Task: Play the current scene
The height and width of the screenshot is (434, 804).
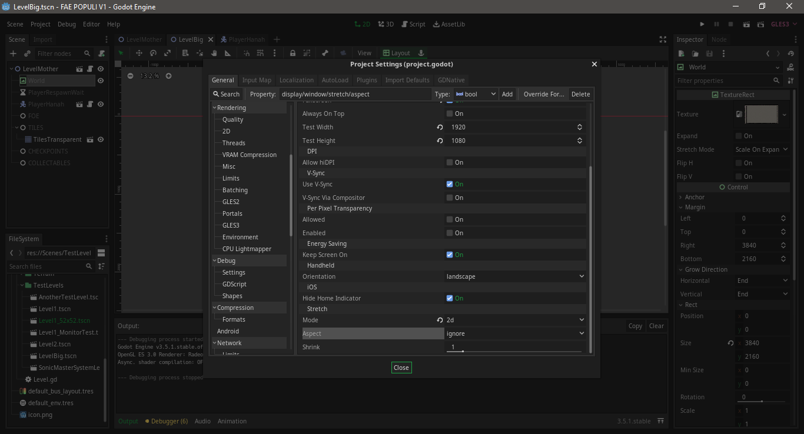Action: [x=747, y=24]
